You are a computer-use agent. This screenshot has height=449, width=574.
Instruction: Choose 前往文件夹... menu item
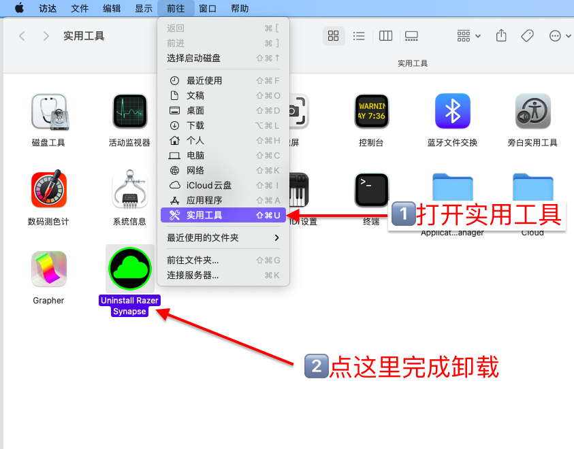coord(223,261)
